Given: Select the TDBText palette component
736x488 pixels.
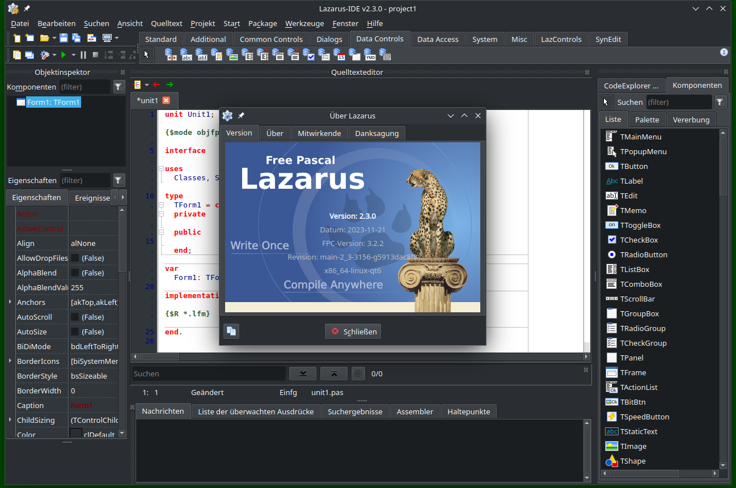Looking at the screenshot, I should [186, 54].
